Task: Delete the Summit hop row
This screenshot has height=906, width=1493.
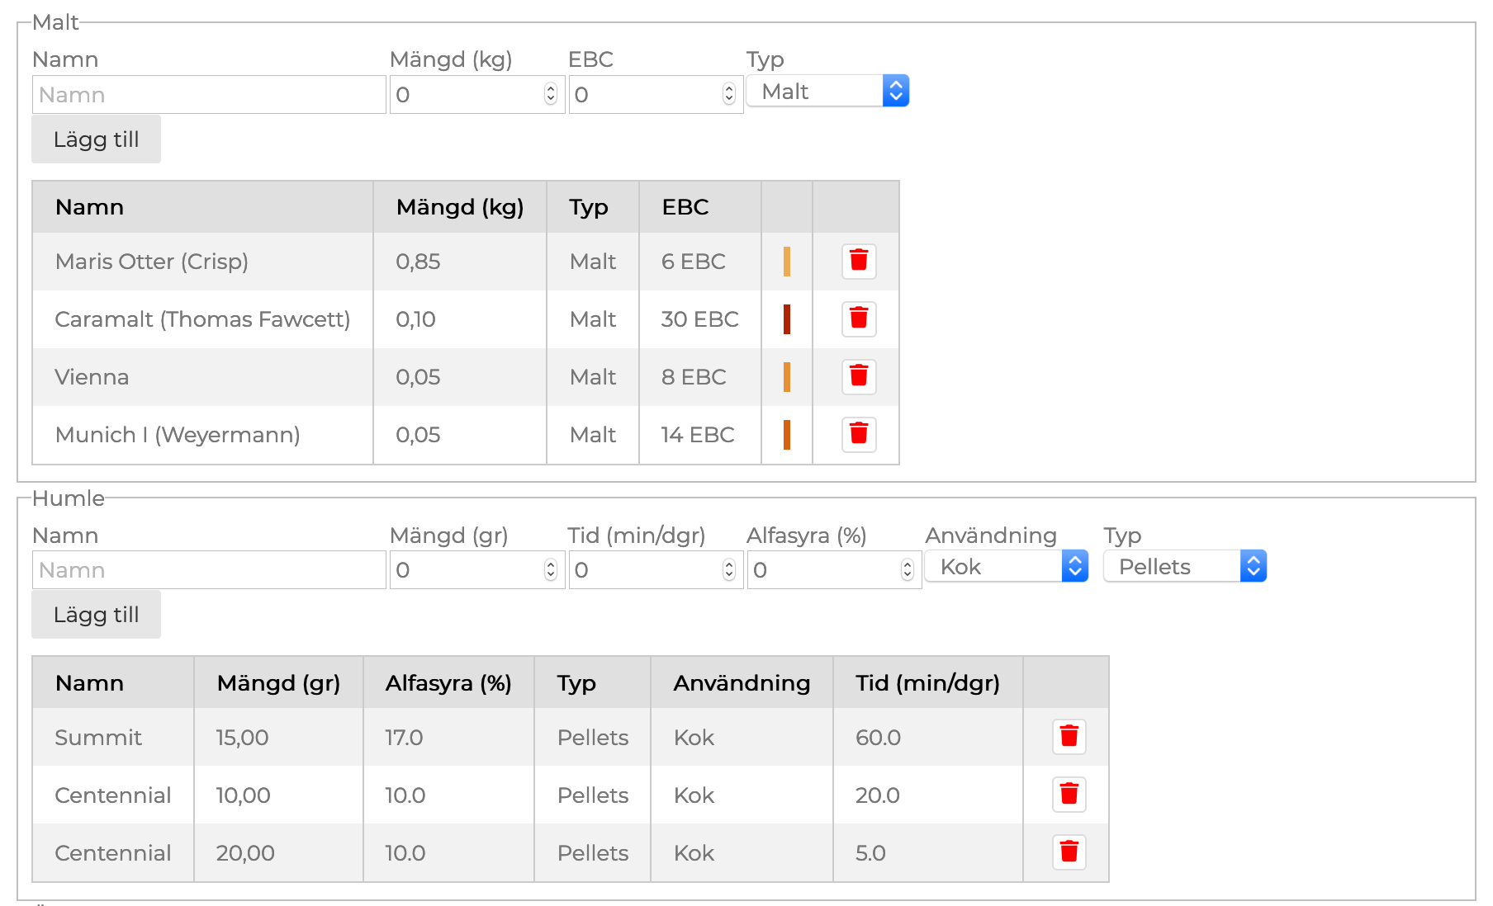Action: [x=1069, y=736]
